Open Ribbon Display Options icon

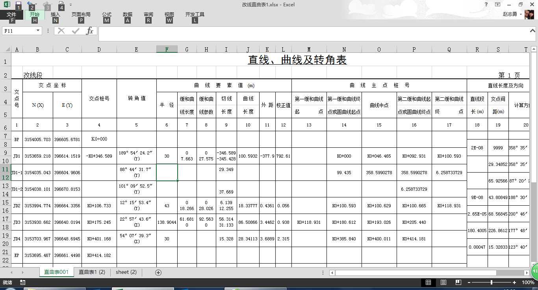tap(498, 4)
